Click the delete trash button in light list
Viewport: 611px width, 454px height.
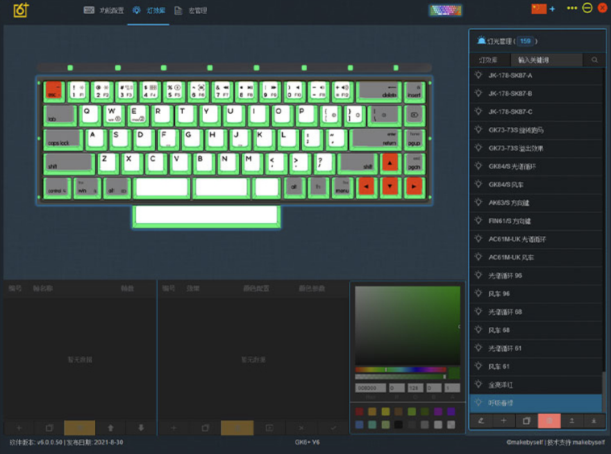pyautogui.click(x=549, y=421)
